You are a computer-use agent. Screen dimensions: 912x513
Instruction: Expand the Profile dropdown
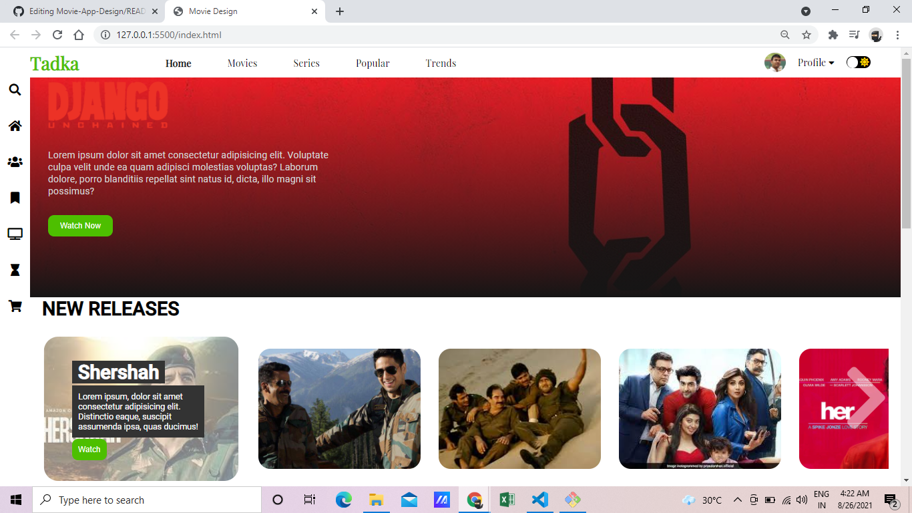815,62
